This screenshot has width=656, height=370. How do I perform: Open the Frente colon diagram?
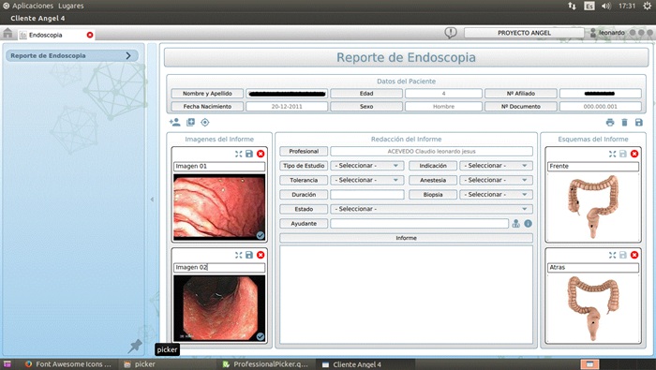coord(593,206)
